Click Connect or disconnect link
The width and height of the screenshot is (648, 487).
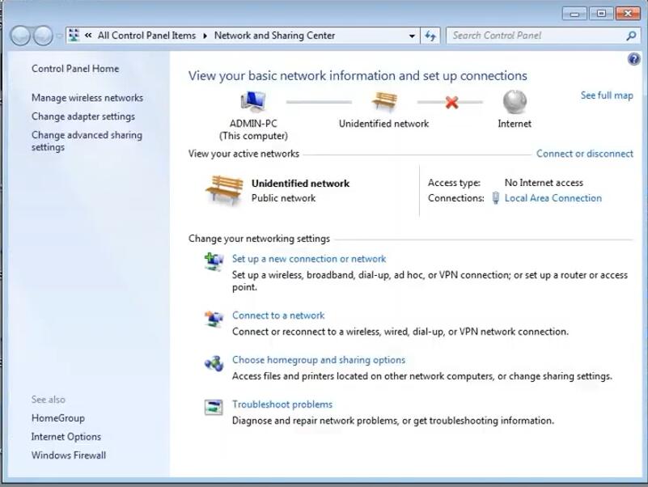(x=585, y=154)
